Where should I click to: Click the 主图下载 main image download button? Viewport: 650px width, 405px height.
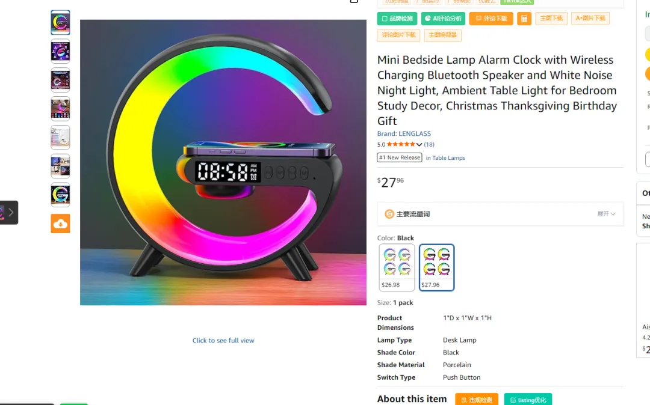click(x=551, y=19)
